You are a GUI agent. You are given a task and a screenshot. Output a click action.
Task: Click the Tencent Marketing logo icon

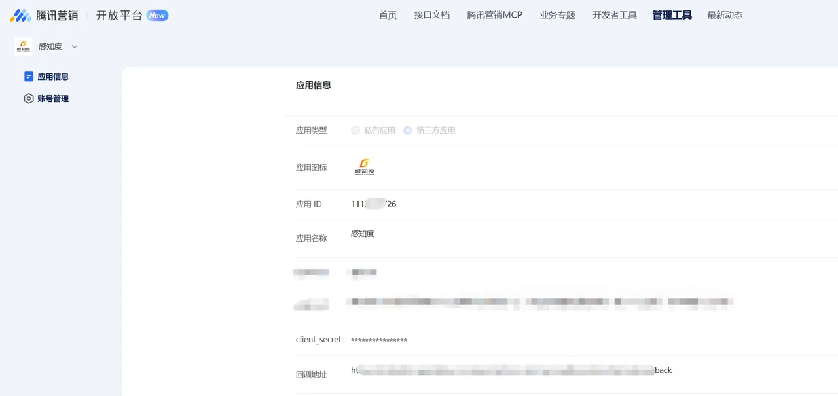pyautogui.click(x=20, y=16)
